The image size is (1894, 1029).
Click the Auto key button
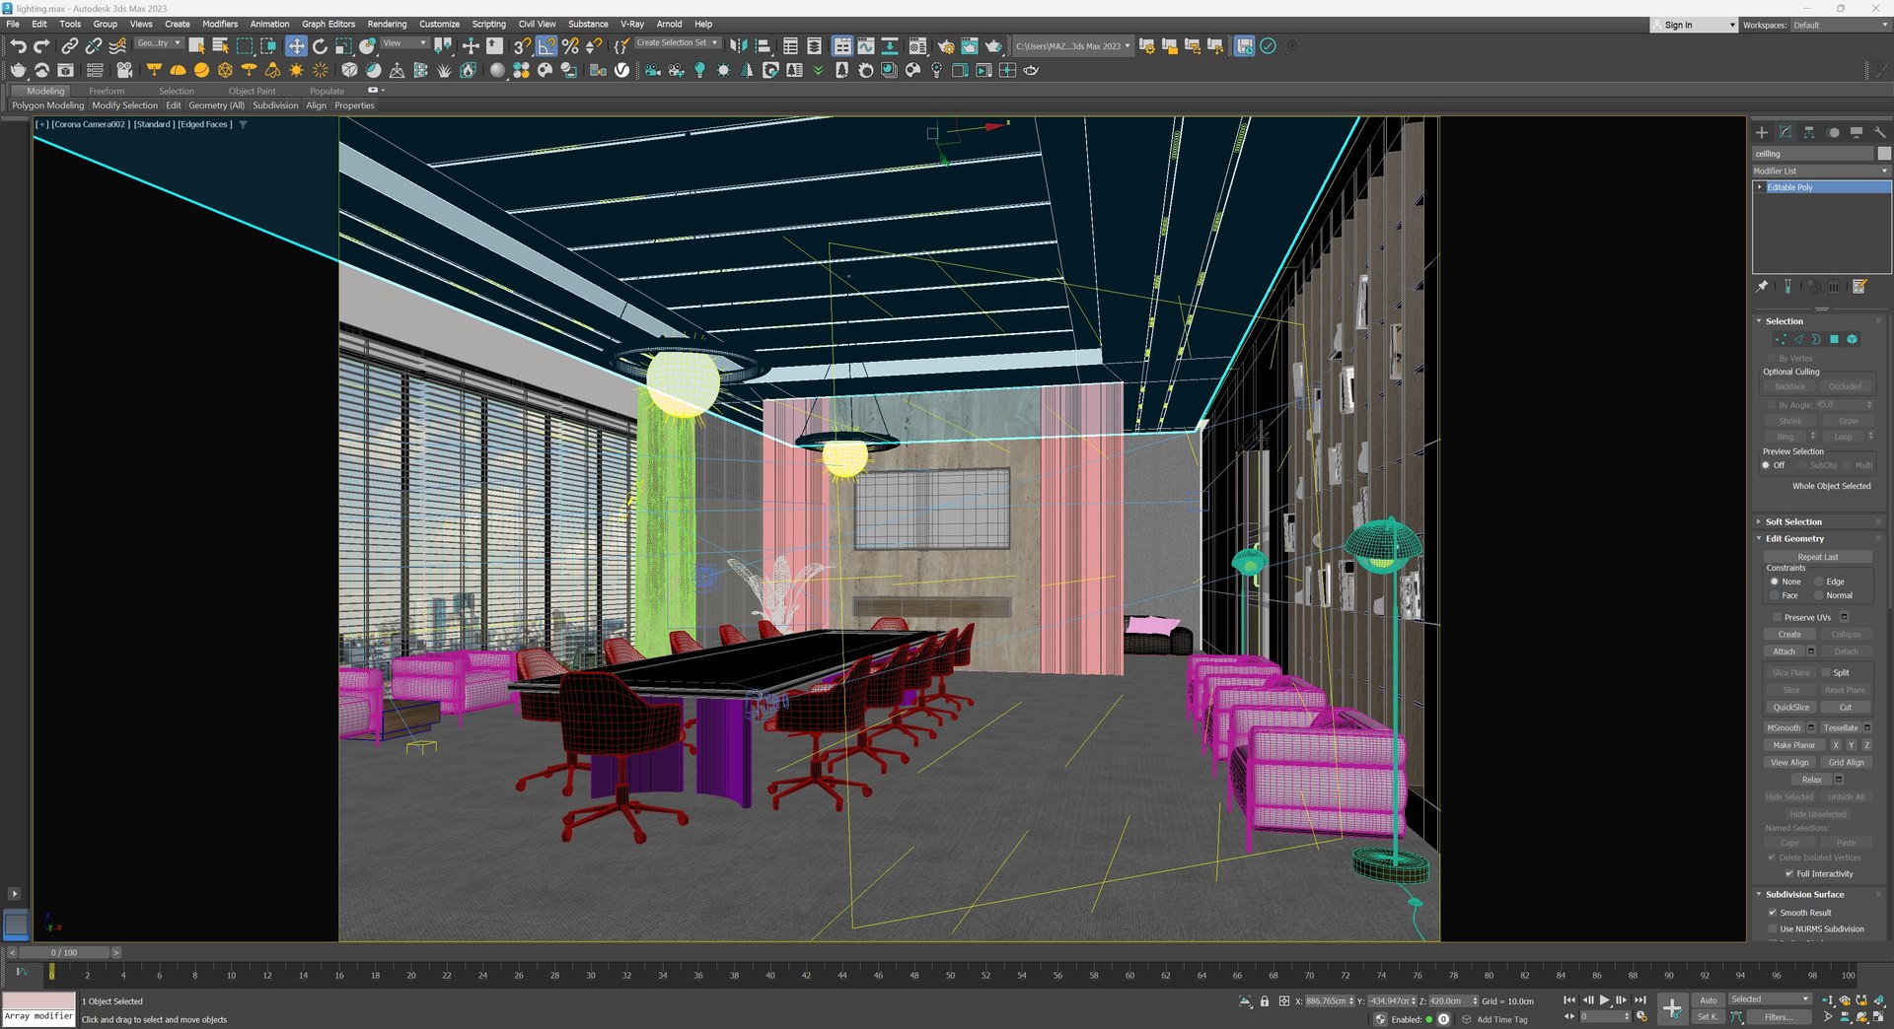click(x=1709, y=1000)
